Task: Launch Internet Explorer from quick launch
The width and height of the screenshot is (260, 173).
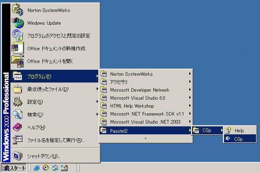Action: [x=36, y=168]
